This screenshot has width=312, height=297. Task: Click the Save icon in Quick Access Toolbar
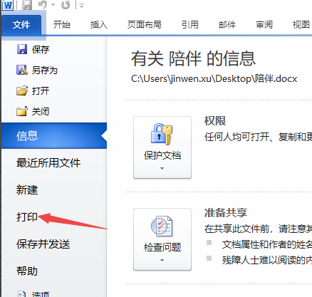(27, 5)
